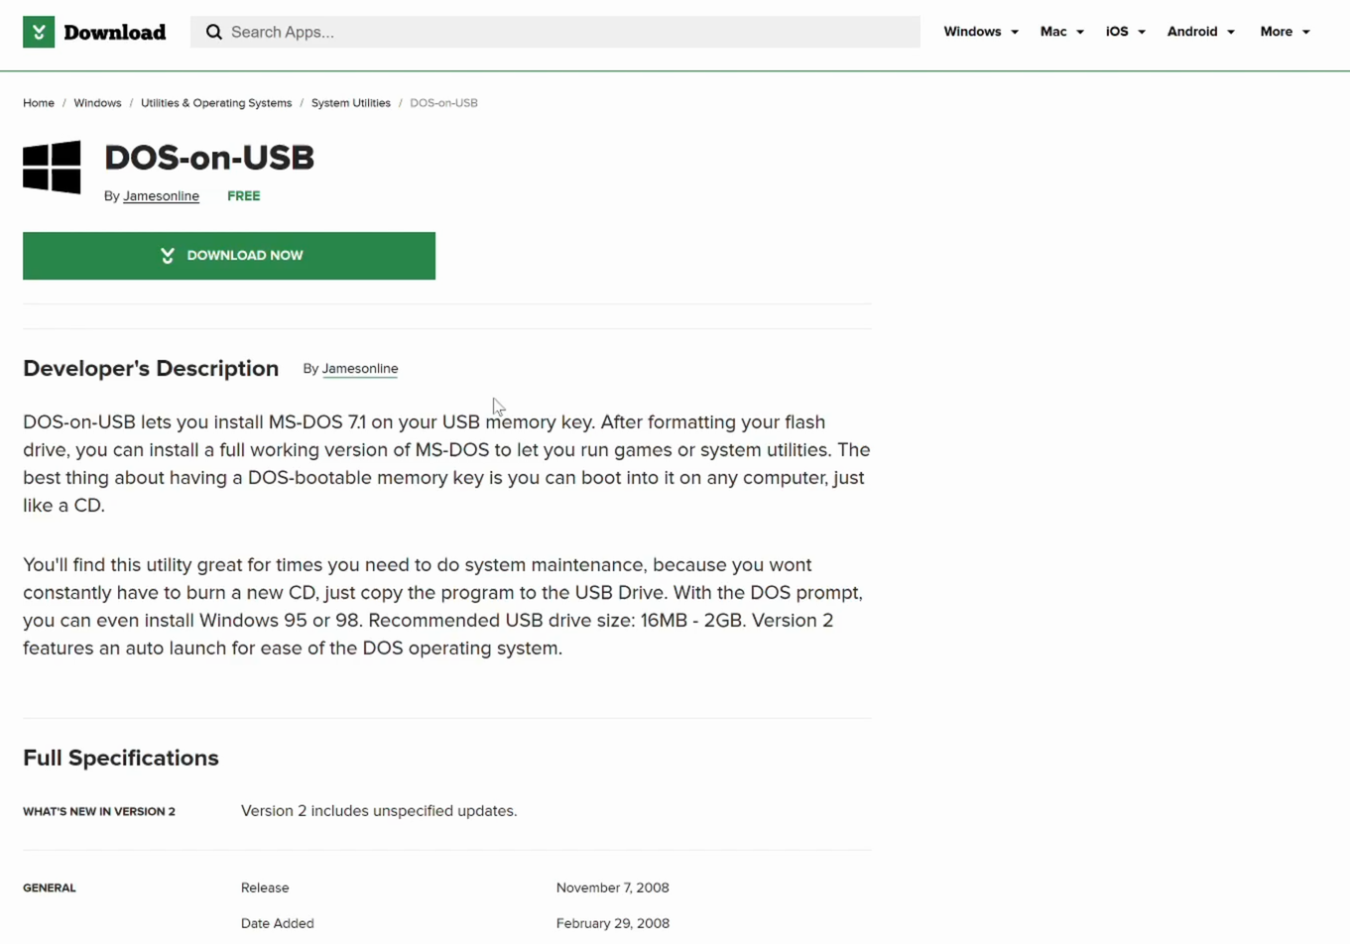Click Jamesonline link under the app title

[x=161, y=196]
